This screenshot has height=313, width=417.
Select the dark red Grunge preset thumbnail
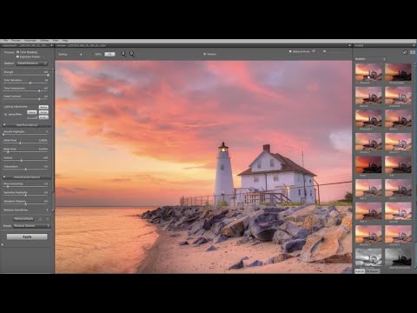click(x=368, y=164)
